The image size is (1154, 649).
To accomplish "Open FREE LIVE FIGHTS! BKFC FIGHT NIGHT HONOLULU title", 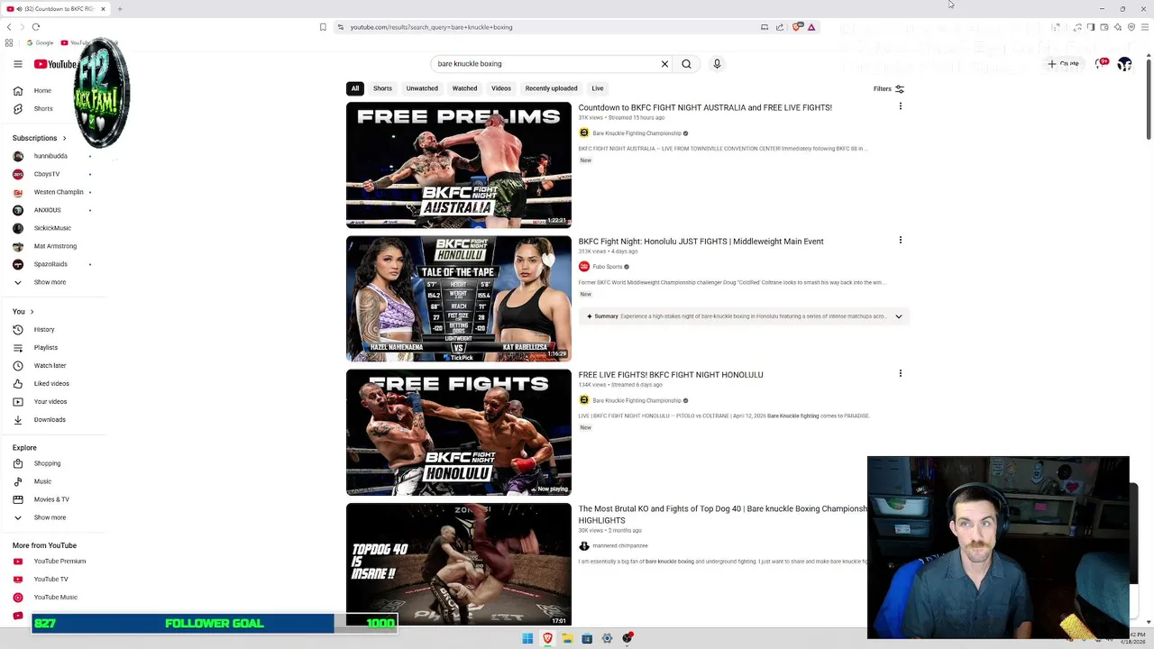I will point(671,375).
